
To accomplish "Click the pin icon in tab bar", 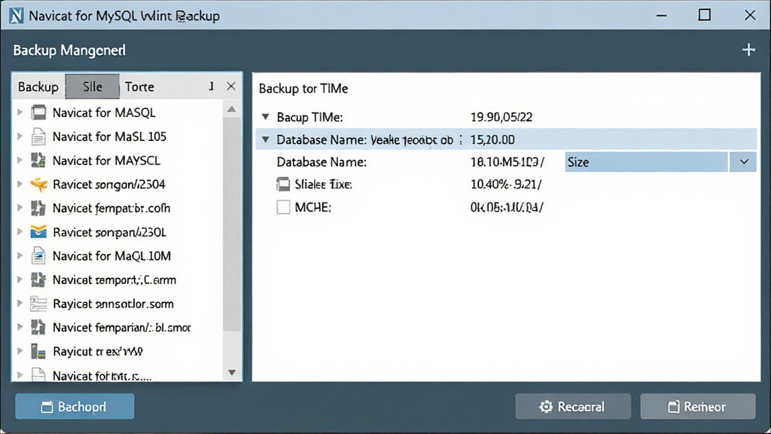I will point(211,87).
